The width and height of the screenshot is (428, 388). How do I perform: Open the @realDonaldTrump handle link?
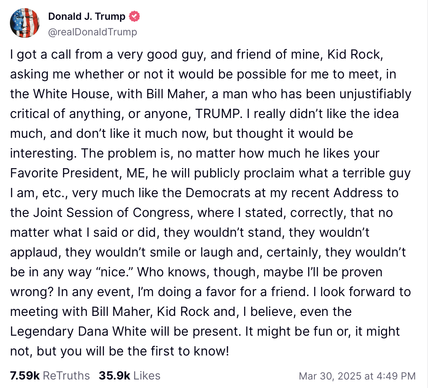(x=92, y=32)
